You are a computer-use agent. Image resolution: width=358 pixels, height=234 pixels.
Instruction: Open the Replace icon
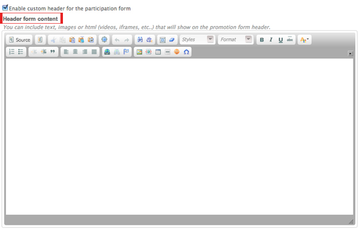[x=150, y=40]
